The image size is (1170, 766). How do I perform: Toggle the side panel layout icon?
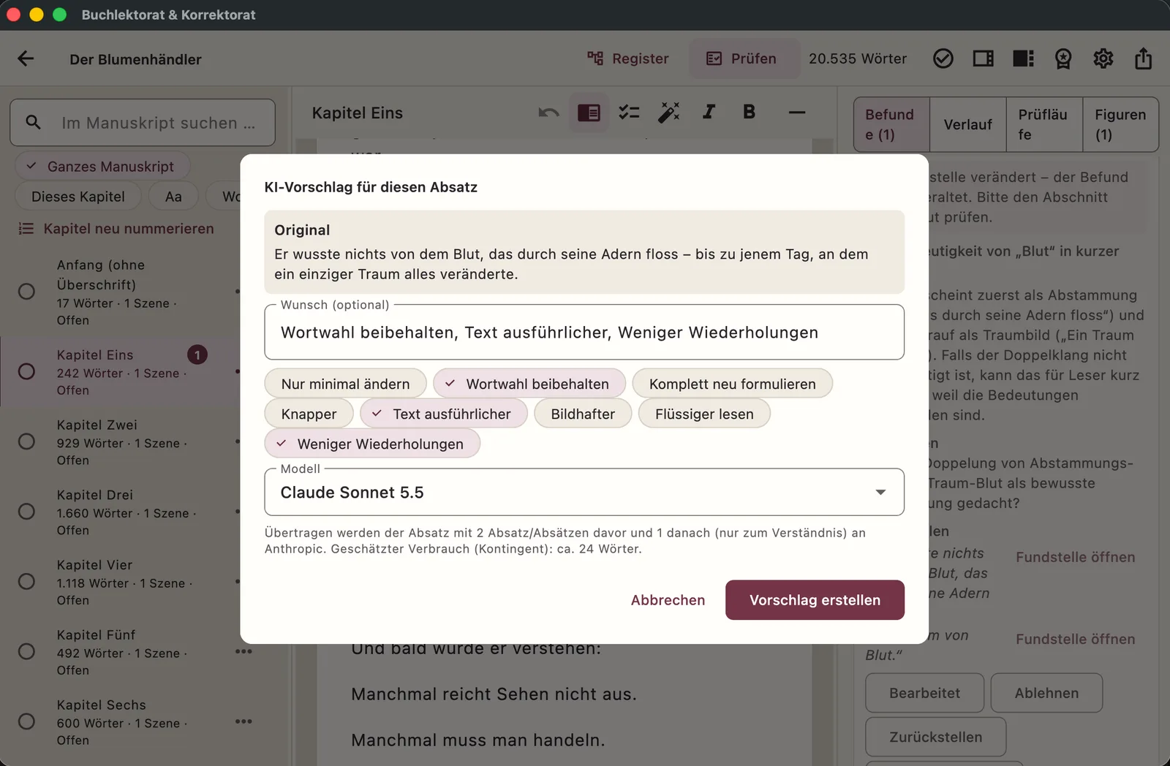click(x=984, y=58)
